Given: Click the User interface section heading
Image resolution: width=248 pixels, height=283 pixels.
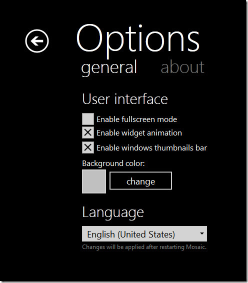Looking at the screenshot, I should point(125,99).
